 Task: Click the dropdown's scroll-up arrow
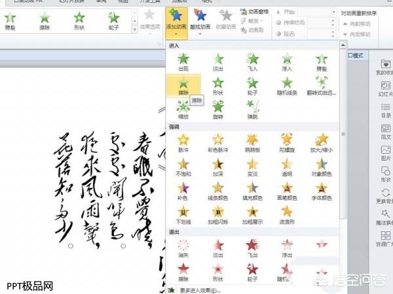(x=343, y=45)
